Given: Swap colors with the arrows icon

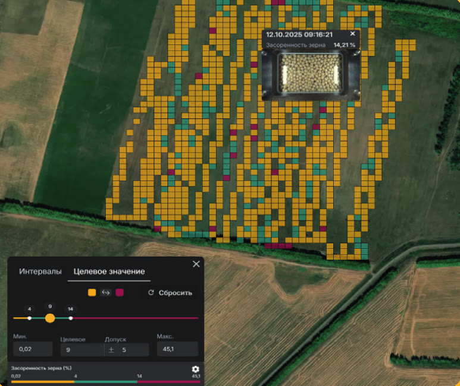Looking at the screenshot, I should (105, 292).
